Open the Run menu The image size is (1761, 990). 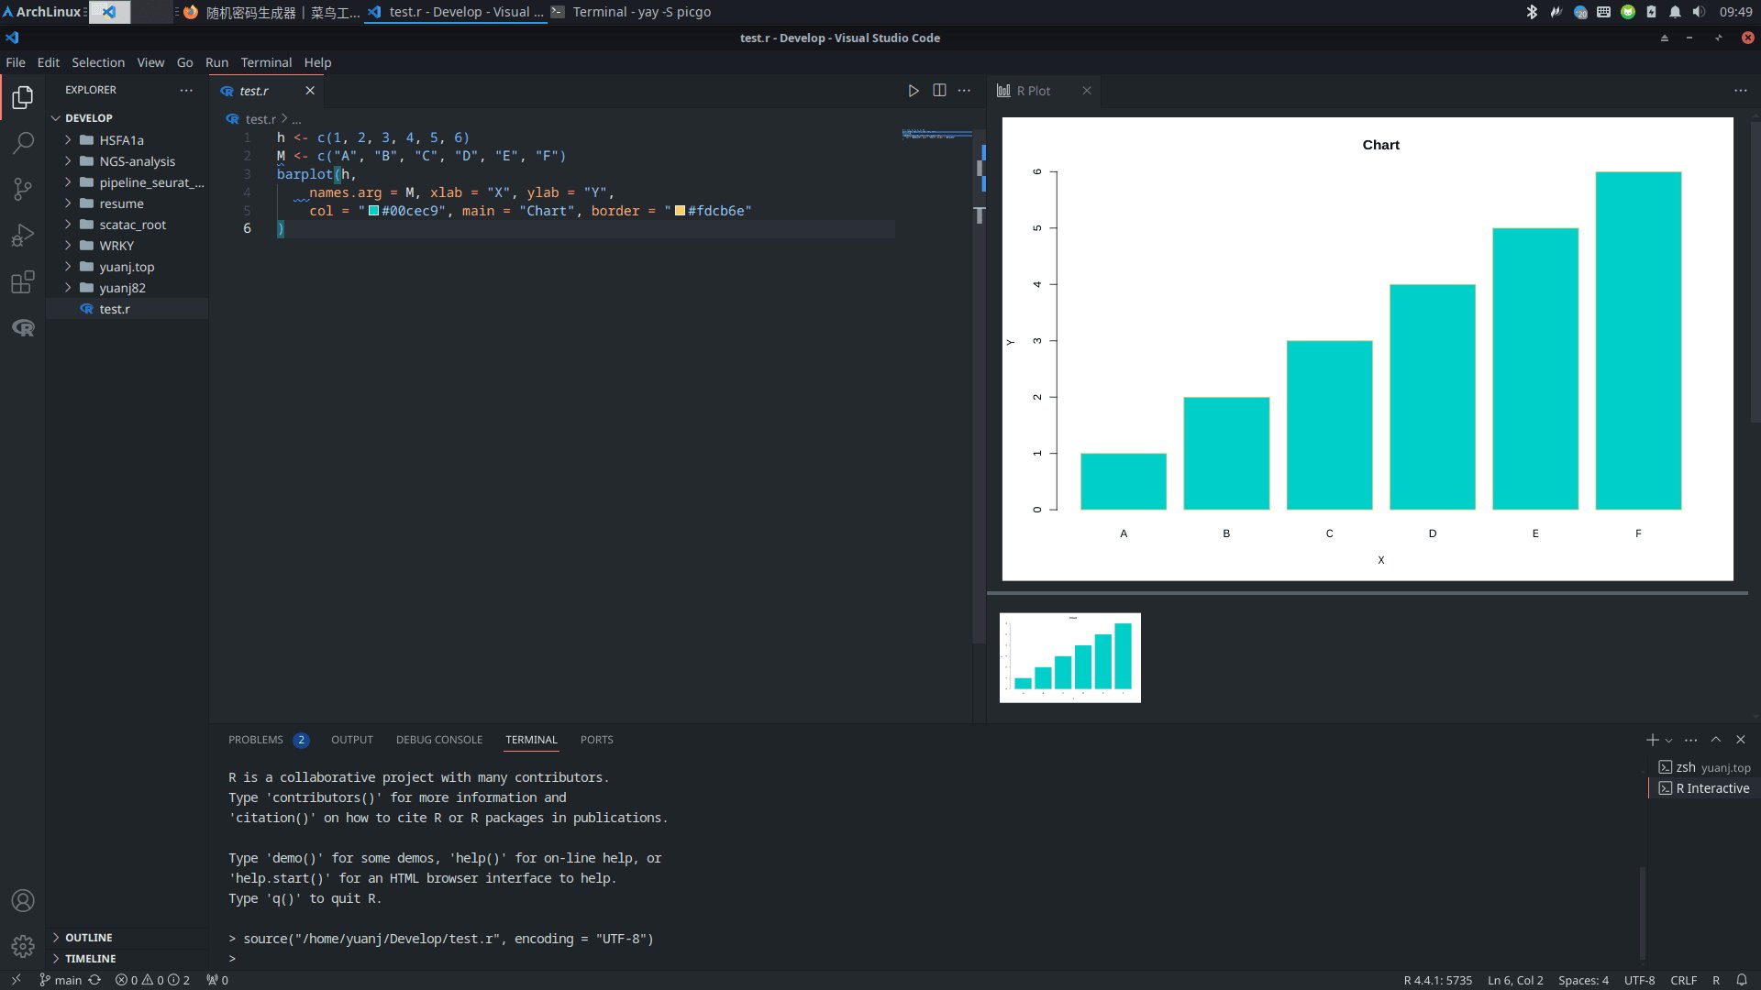(216, 62)
